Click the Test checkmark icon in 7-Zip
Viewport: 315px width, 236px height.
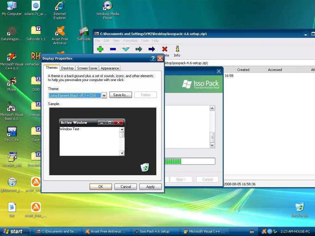point(126,49)
